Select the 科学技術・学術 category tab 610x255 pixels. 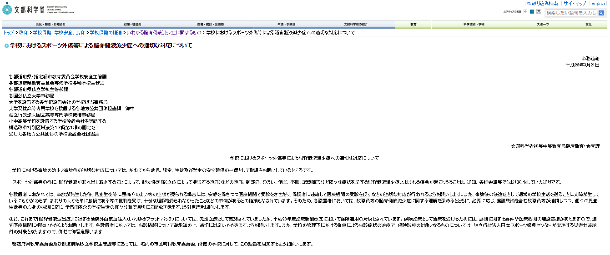474,25
